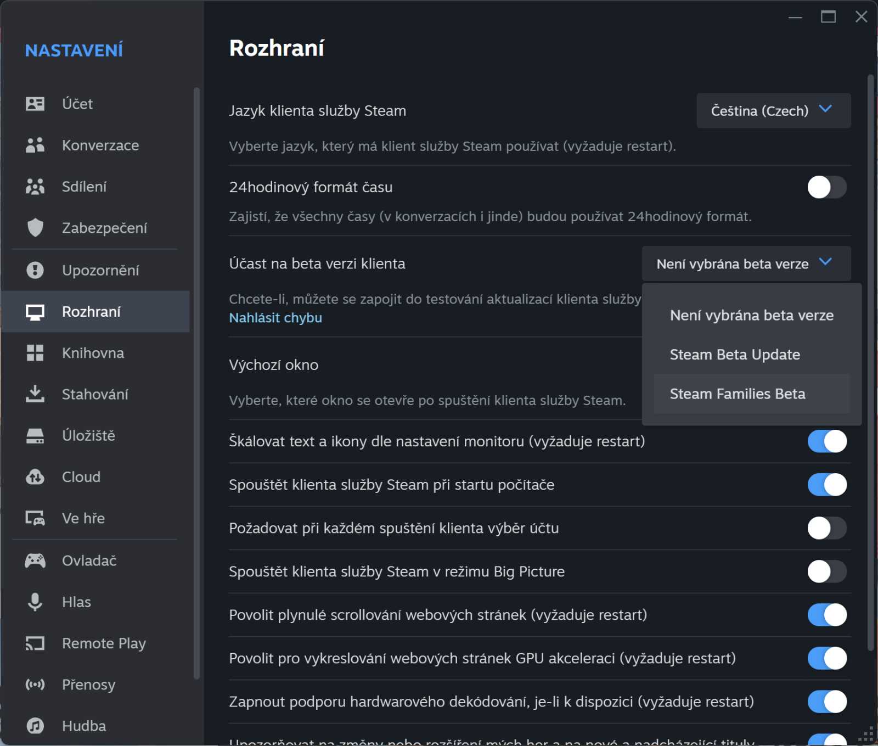
Task: Close the settings window
Action: 862,17
